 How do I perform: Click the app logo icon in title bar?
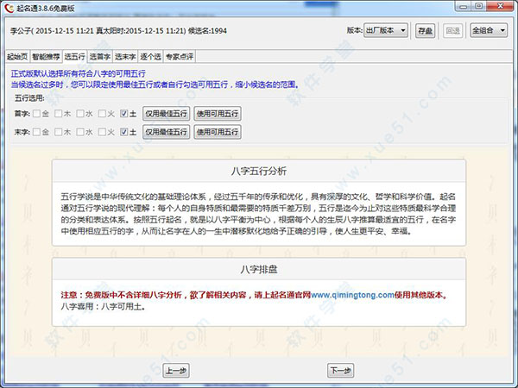click(x=8, y=8)
